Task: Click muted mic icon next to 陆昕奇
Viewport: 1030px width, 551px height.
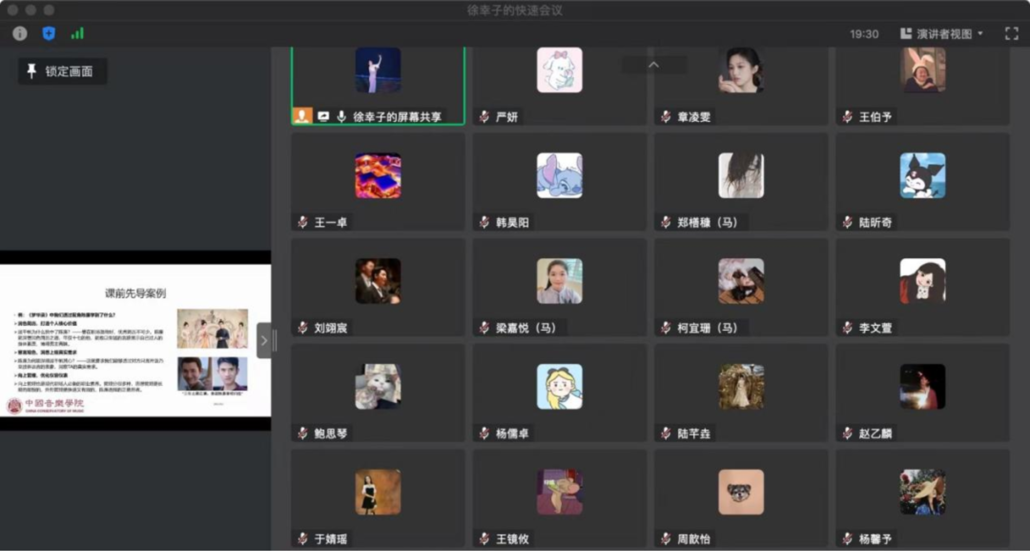Action: [847, 222]
